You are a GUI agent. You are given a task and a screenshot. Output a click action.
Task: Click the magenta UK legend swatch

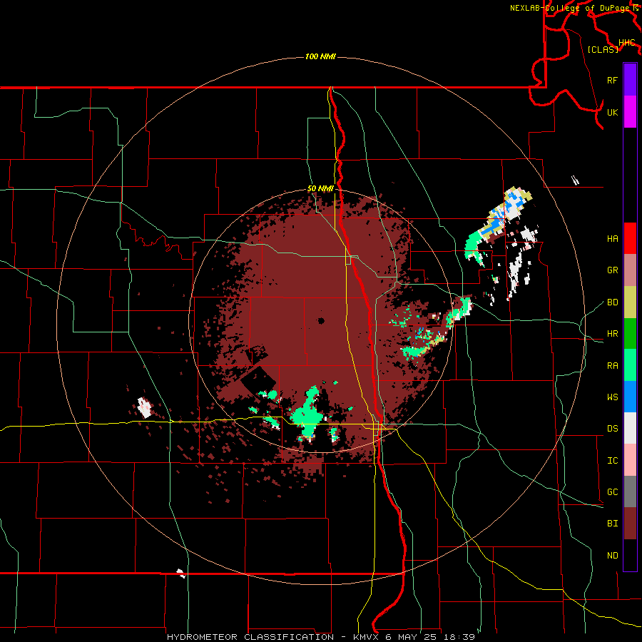(630, 112)
